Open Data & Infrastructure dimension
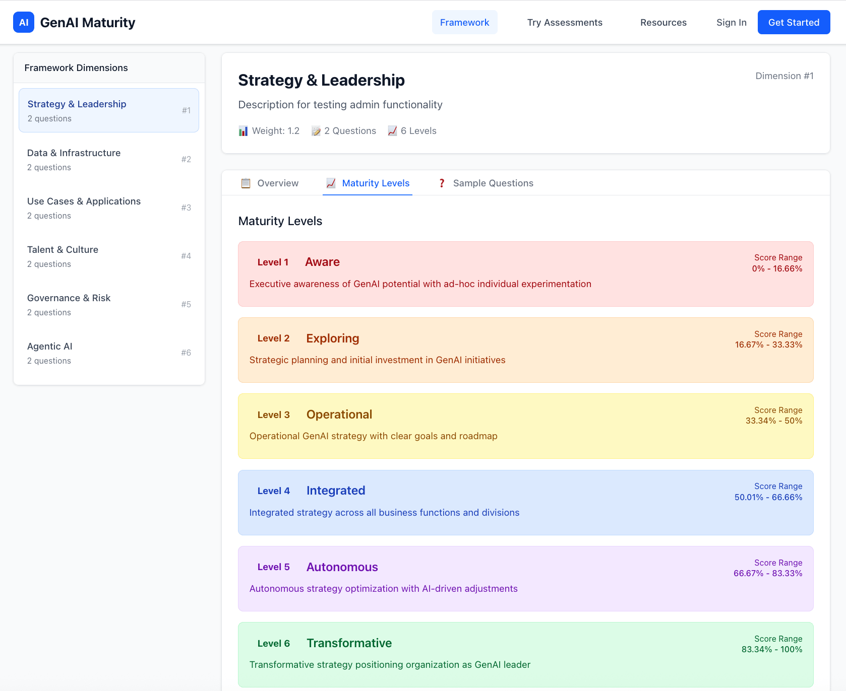The image size is (846, 691). (109, 159)
